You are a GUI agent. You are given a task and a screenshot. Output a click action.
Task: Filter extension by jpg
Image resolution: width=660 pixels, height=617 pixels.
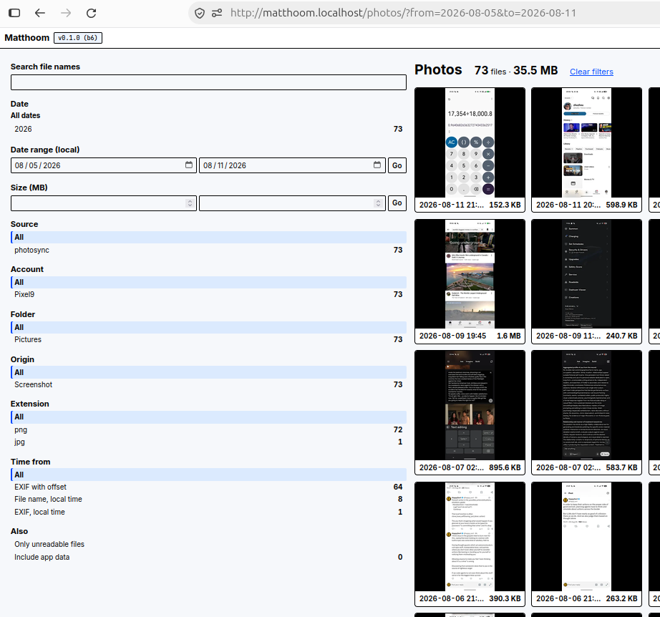click(x=208, y=442)
